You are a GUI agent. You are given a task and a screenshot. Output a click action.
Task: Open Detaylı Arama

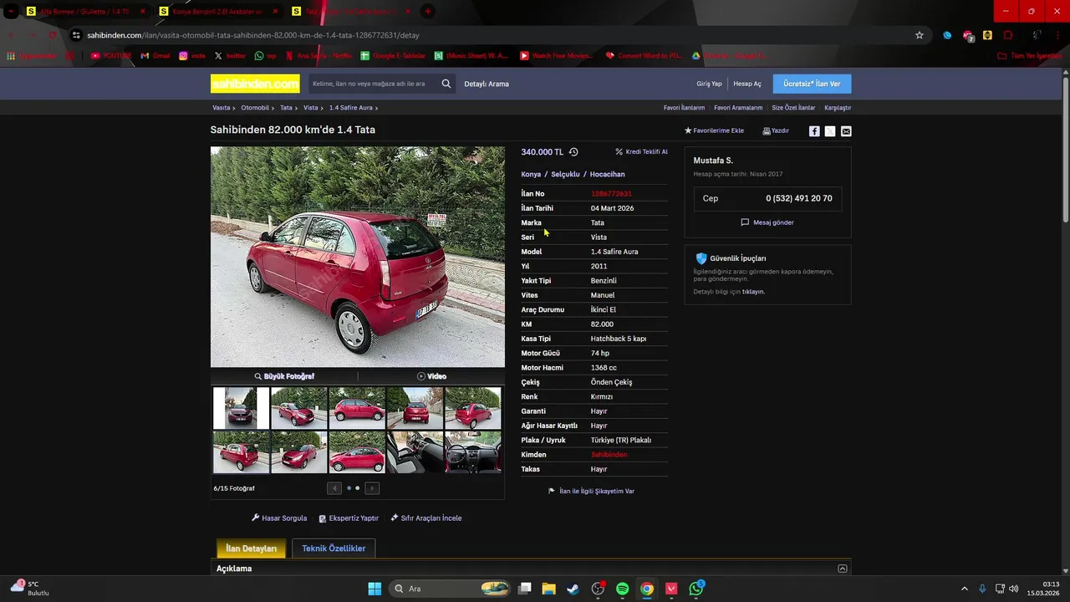click(487, 84)
